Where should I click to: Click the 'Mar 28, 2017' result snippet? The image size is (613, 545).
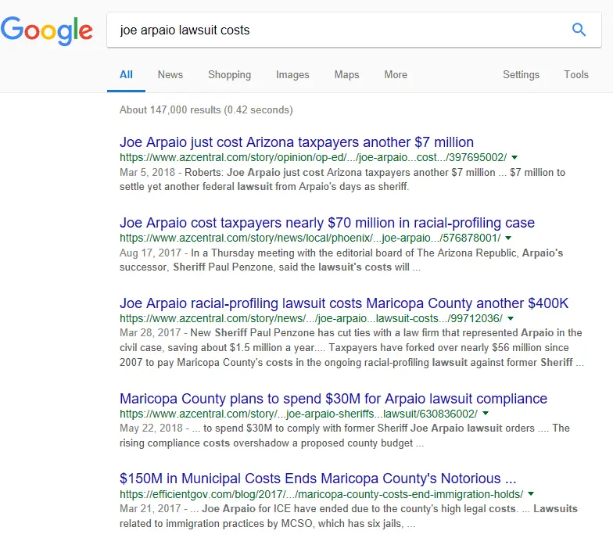click(352, 347)
